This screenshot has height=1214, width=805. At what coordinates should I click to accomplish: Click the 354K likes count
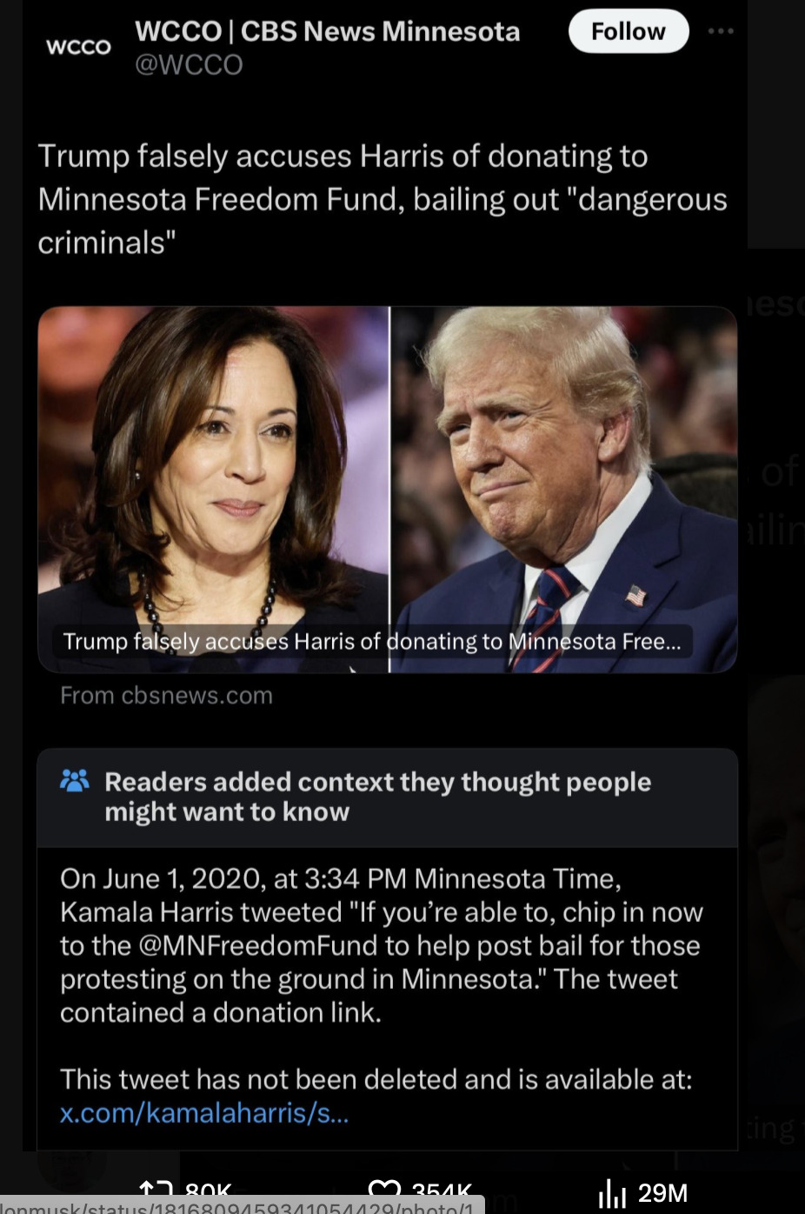(x=442, y=1191)
